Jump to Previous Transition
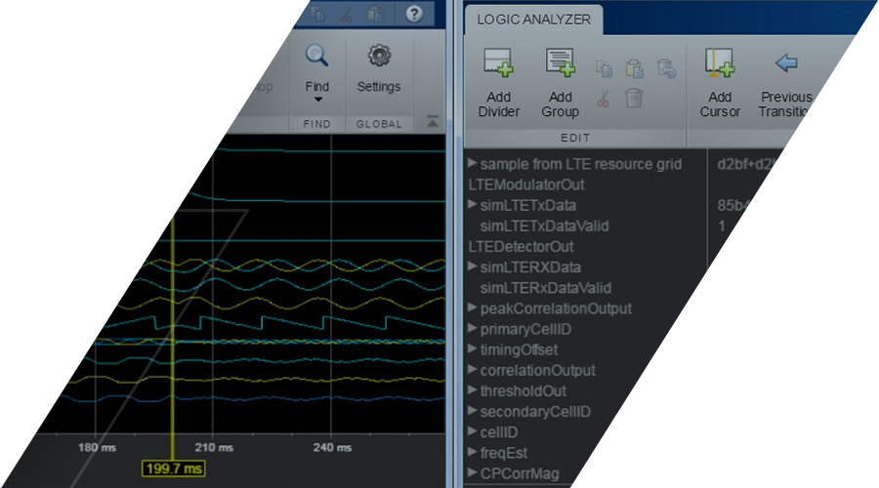Screen dimensions: 879x488 point(786,85)
